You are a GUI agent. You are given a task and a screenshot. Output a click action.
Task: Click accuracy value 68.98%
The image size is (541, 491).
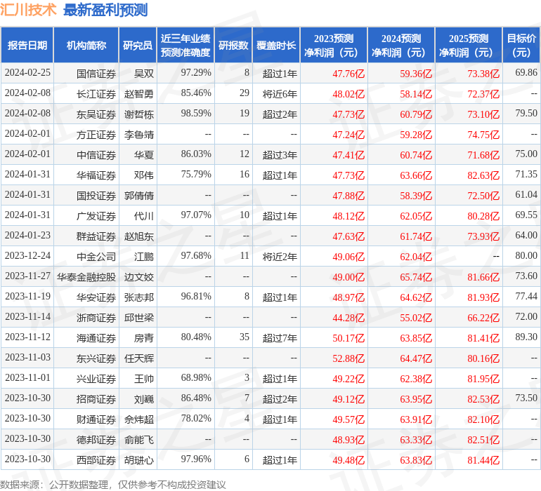pyautogui.click(x=196, y=377)
